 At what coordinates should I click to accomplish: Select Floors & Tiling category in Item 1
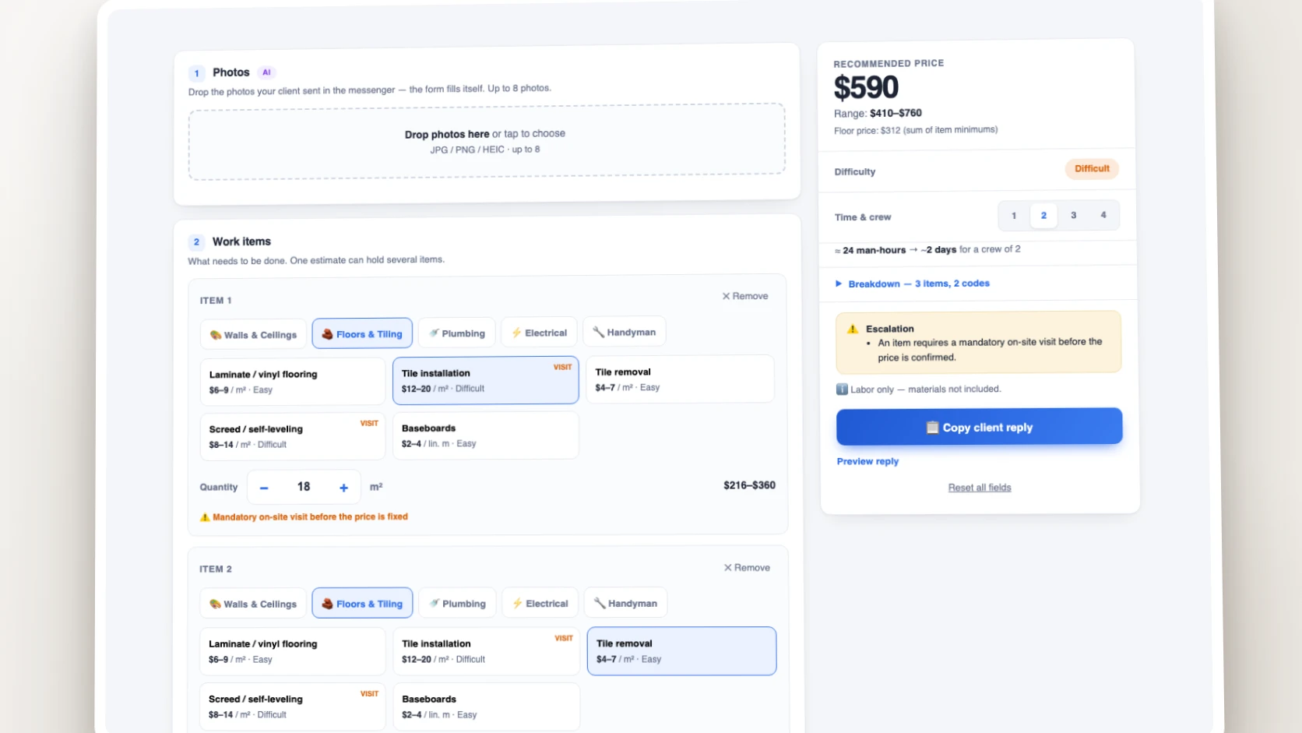[362, 333]
